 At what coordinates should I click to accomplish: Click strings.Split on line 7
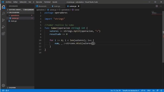point(72,31)
